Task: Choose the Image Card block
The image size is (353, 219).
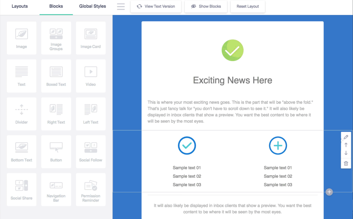Action: pyautogui.click(x=91, y=38)
